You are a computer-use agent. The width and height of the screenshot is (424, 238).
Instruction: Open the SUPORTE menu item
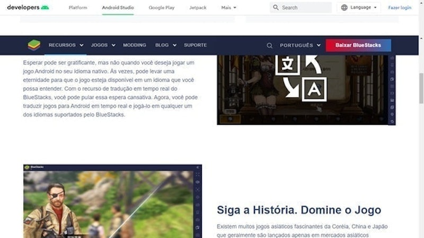pyautogui.click(x=195, y=45)
